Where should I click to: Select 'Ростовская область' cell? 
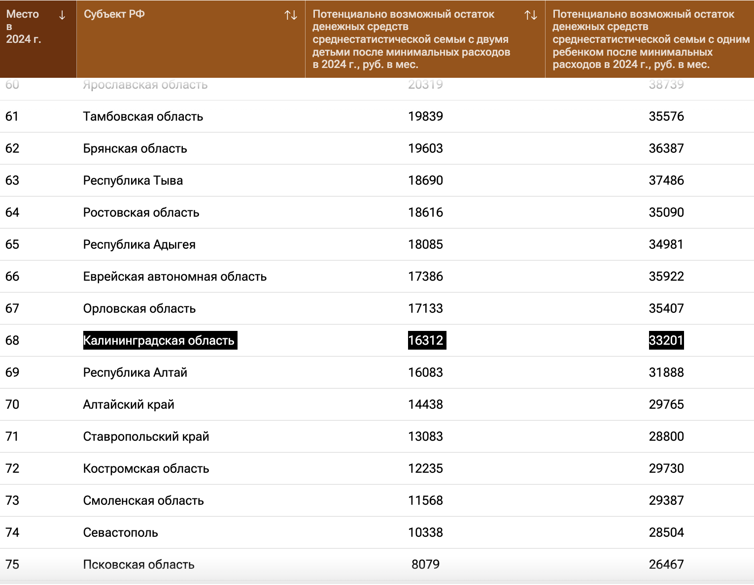coord(141,212)
